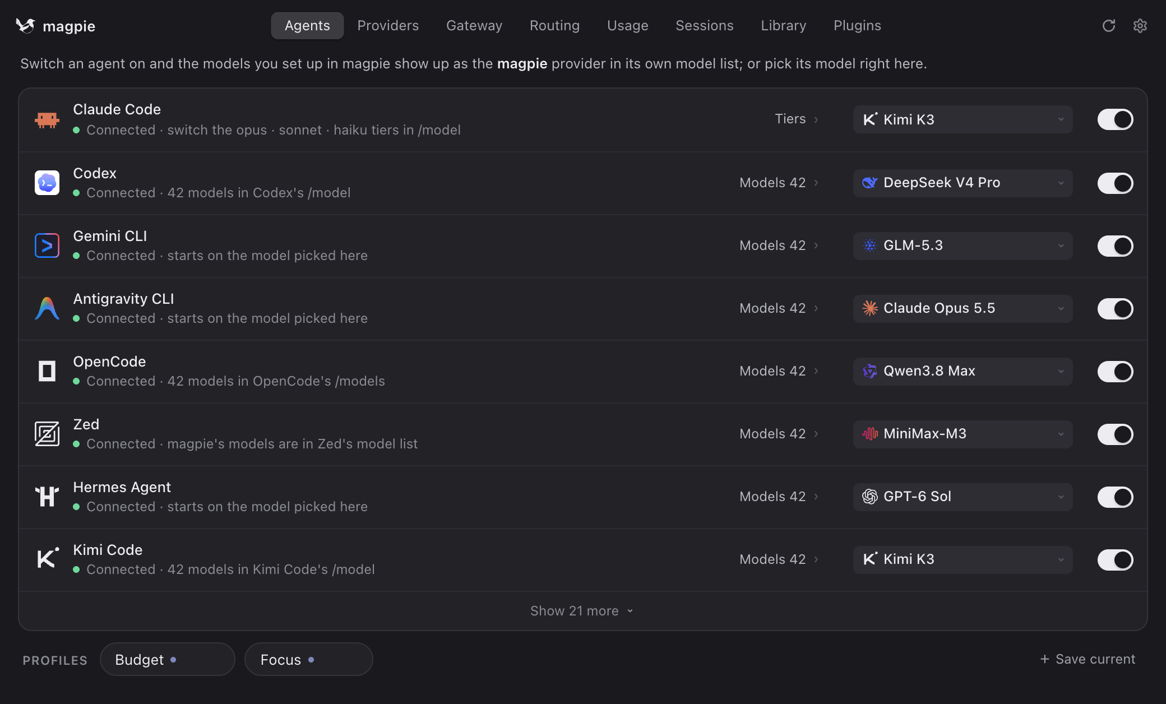
Task: Click the Zed agent icon
Action: 47,434
